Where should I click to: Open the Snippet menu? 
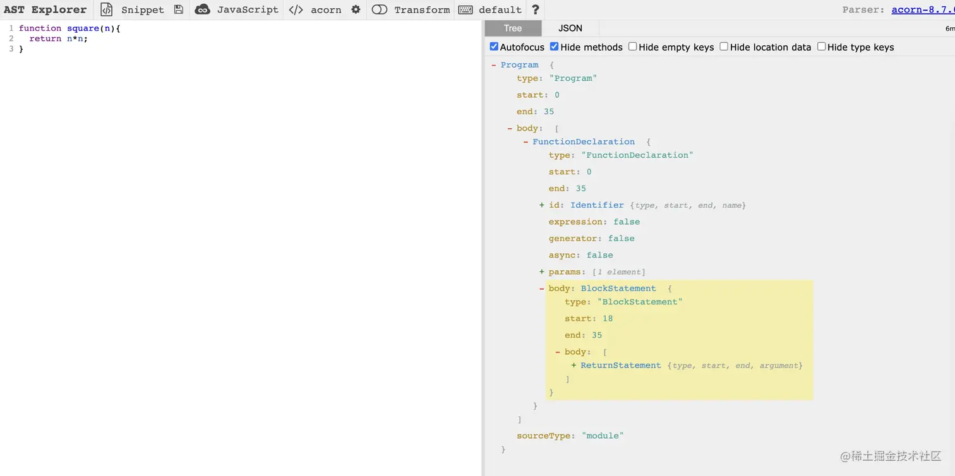(142, 9)
